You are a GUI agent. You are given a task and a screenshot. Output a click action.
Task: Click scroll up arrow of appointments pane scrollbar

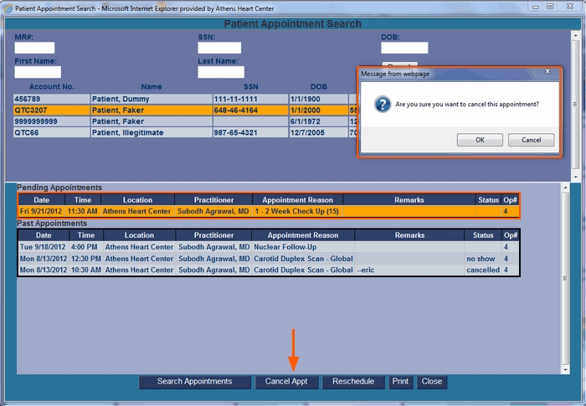click(565, 188)
